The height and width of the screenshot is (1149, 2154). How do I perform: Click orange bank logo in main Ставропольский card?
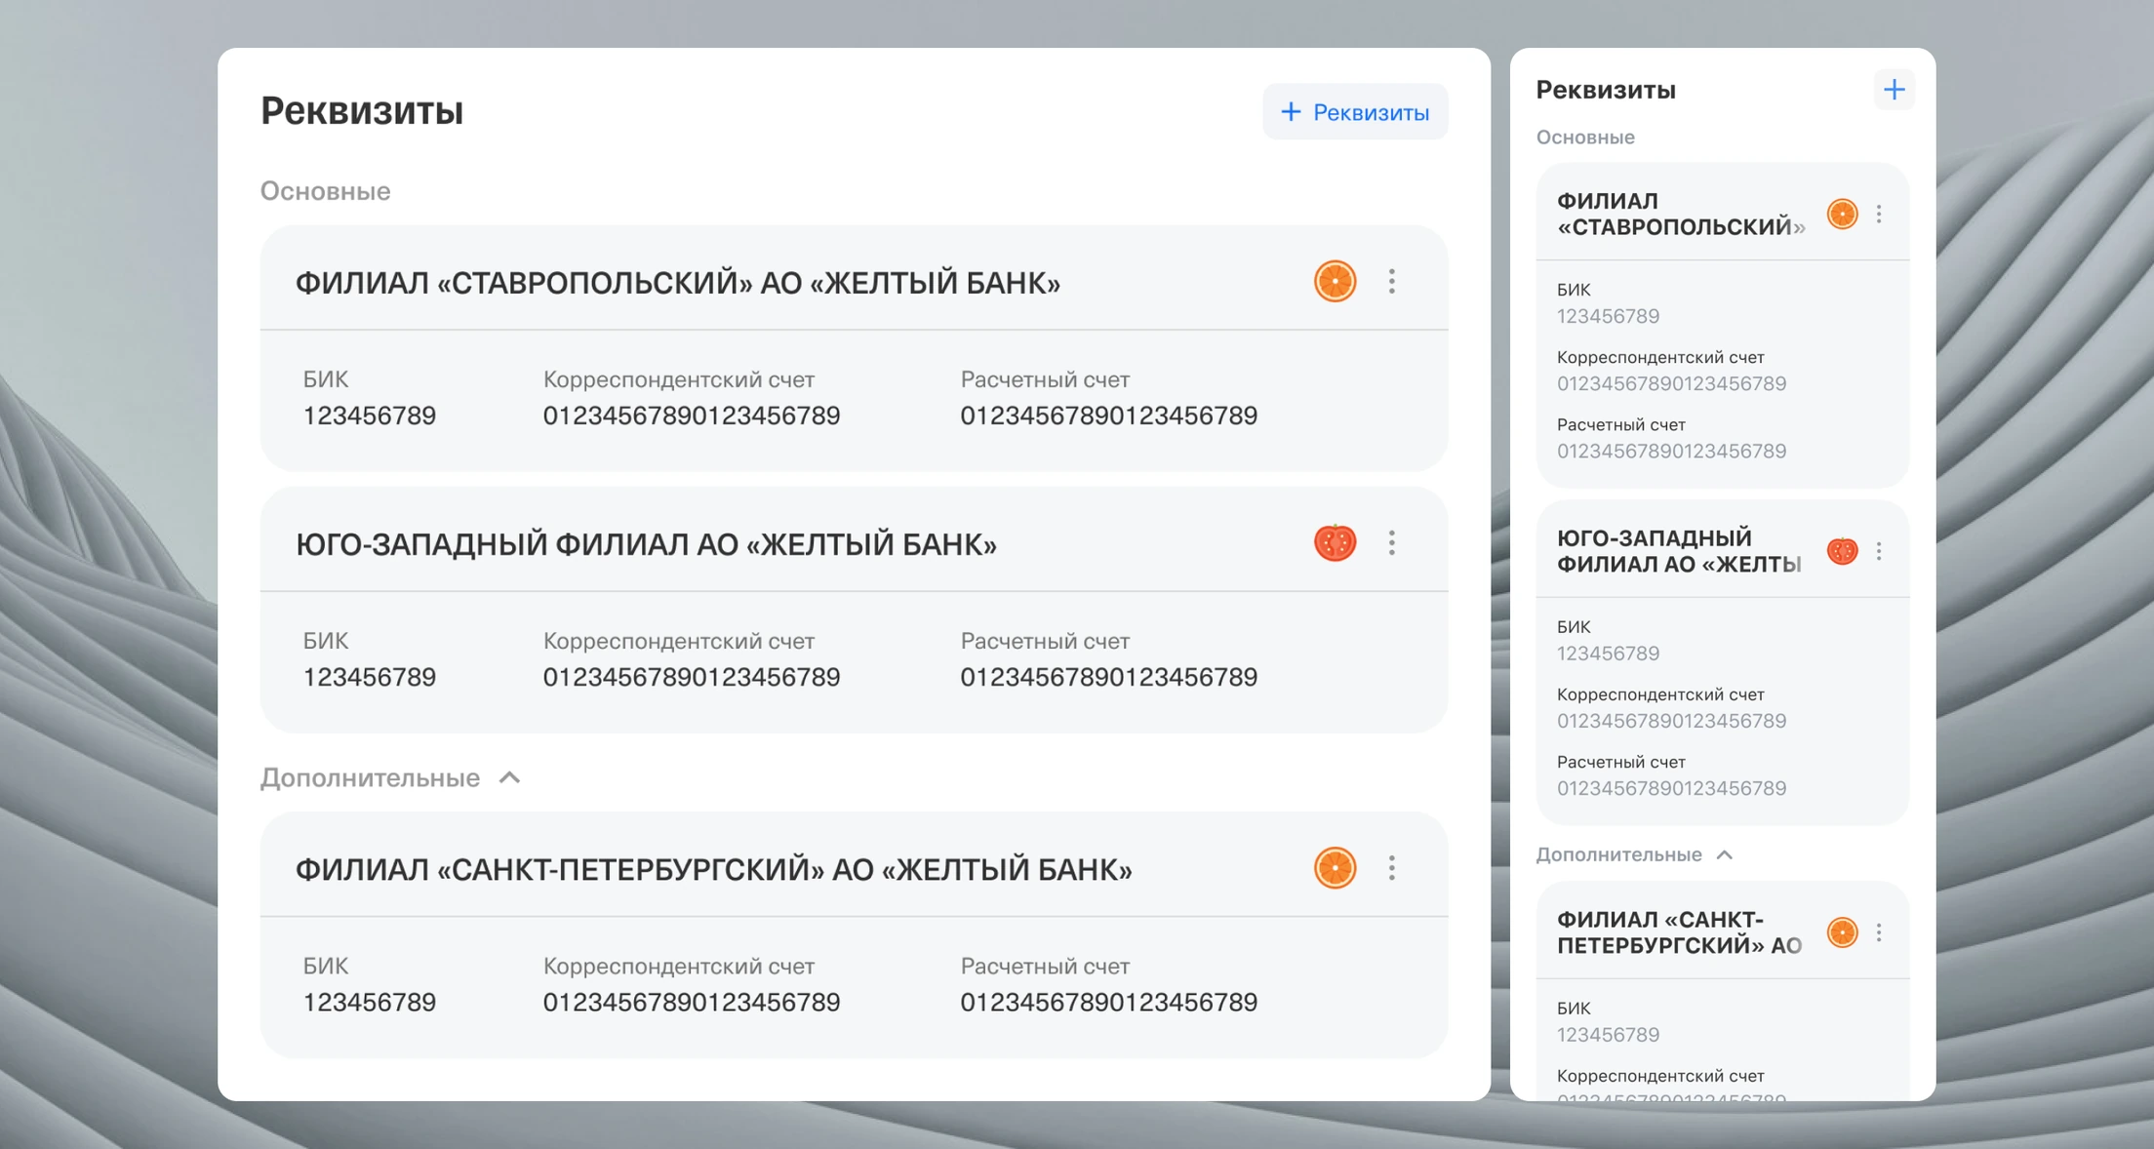tap(1335, 282)
